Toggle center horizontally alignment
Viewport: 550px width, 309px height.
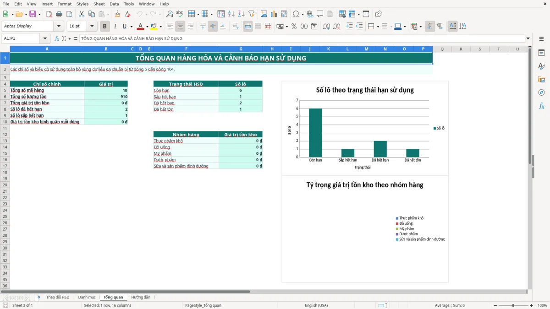(181, 27)
